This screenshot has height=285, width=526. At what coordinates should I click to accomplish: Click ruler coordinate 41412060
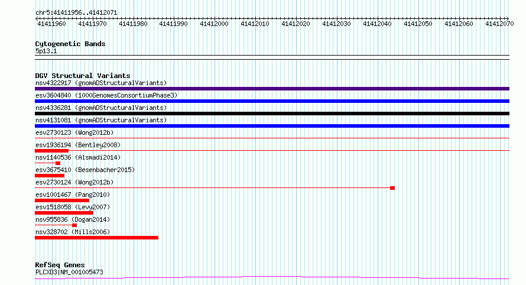pos(459,24)
